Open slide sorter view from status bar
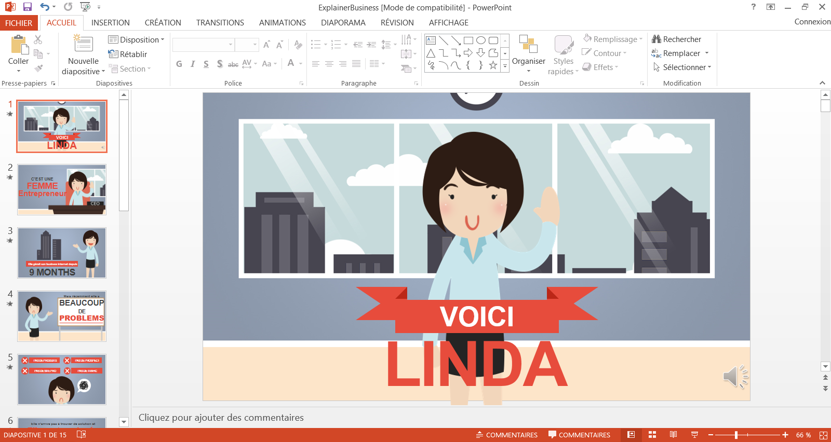This screenshot has height=442, width=831. (652, 435)
